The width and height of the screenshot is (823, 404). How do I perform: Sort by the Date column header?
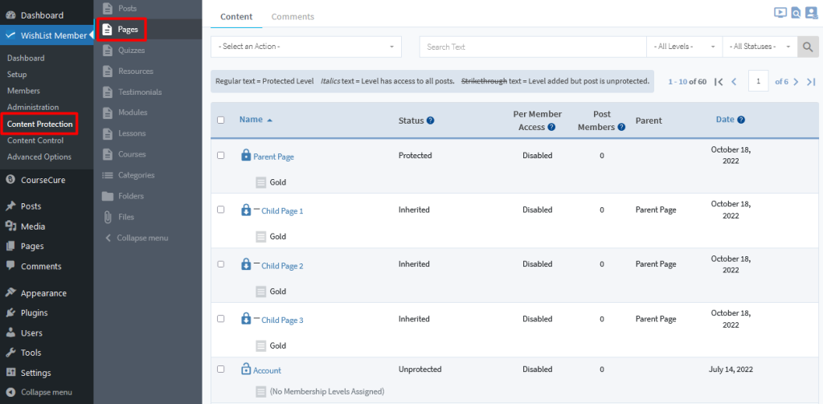[x=725, y=120]
